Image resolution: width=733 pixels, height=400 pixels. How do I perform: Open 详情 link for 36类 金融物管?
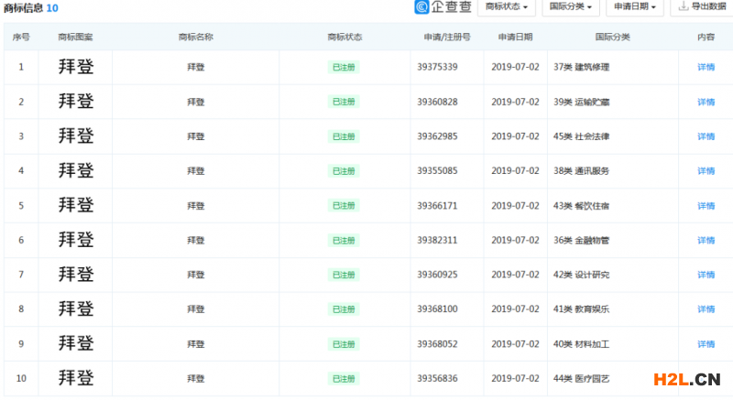pos(706,241)
